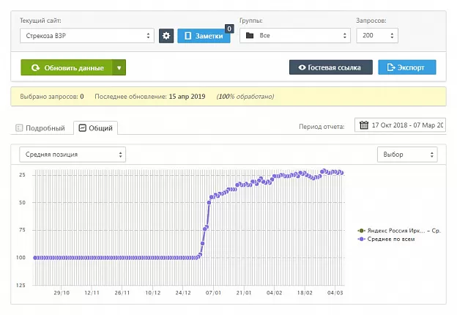Toggle Яндекс Россия Ирк legend series

399,231
